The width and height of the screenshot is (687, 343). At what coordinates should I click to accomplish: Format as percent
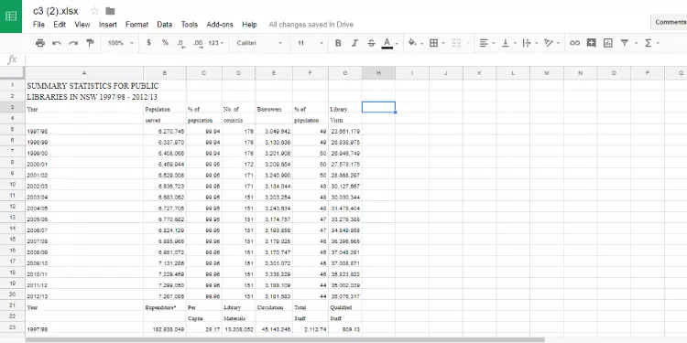[x=165, y=43]
